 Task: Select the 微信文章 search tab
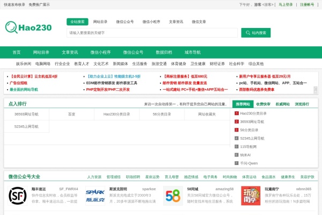(199, 21)
